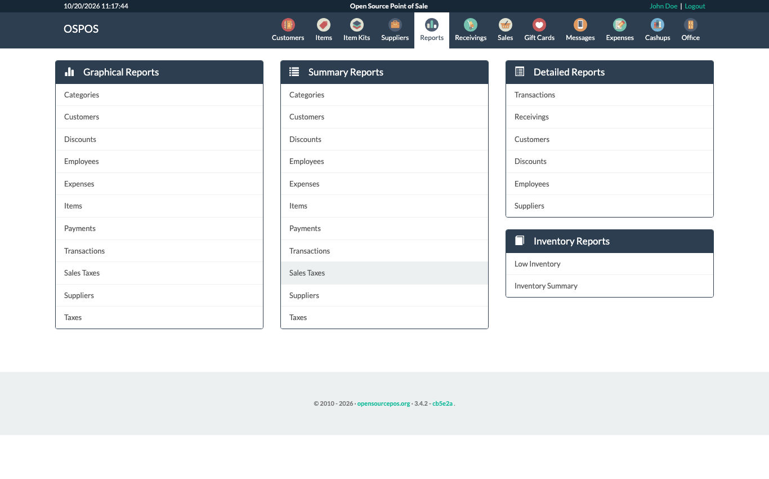The height and width of the screenshot is (479, 769).
Task: Open the Expenses module icon
Action: point(620,25)
